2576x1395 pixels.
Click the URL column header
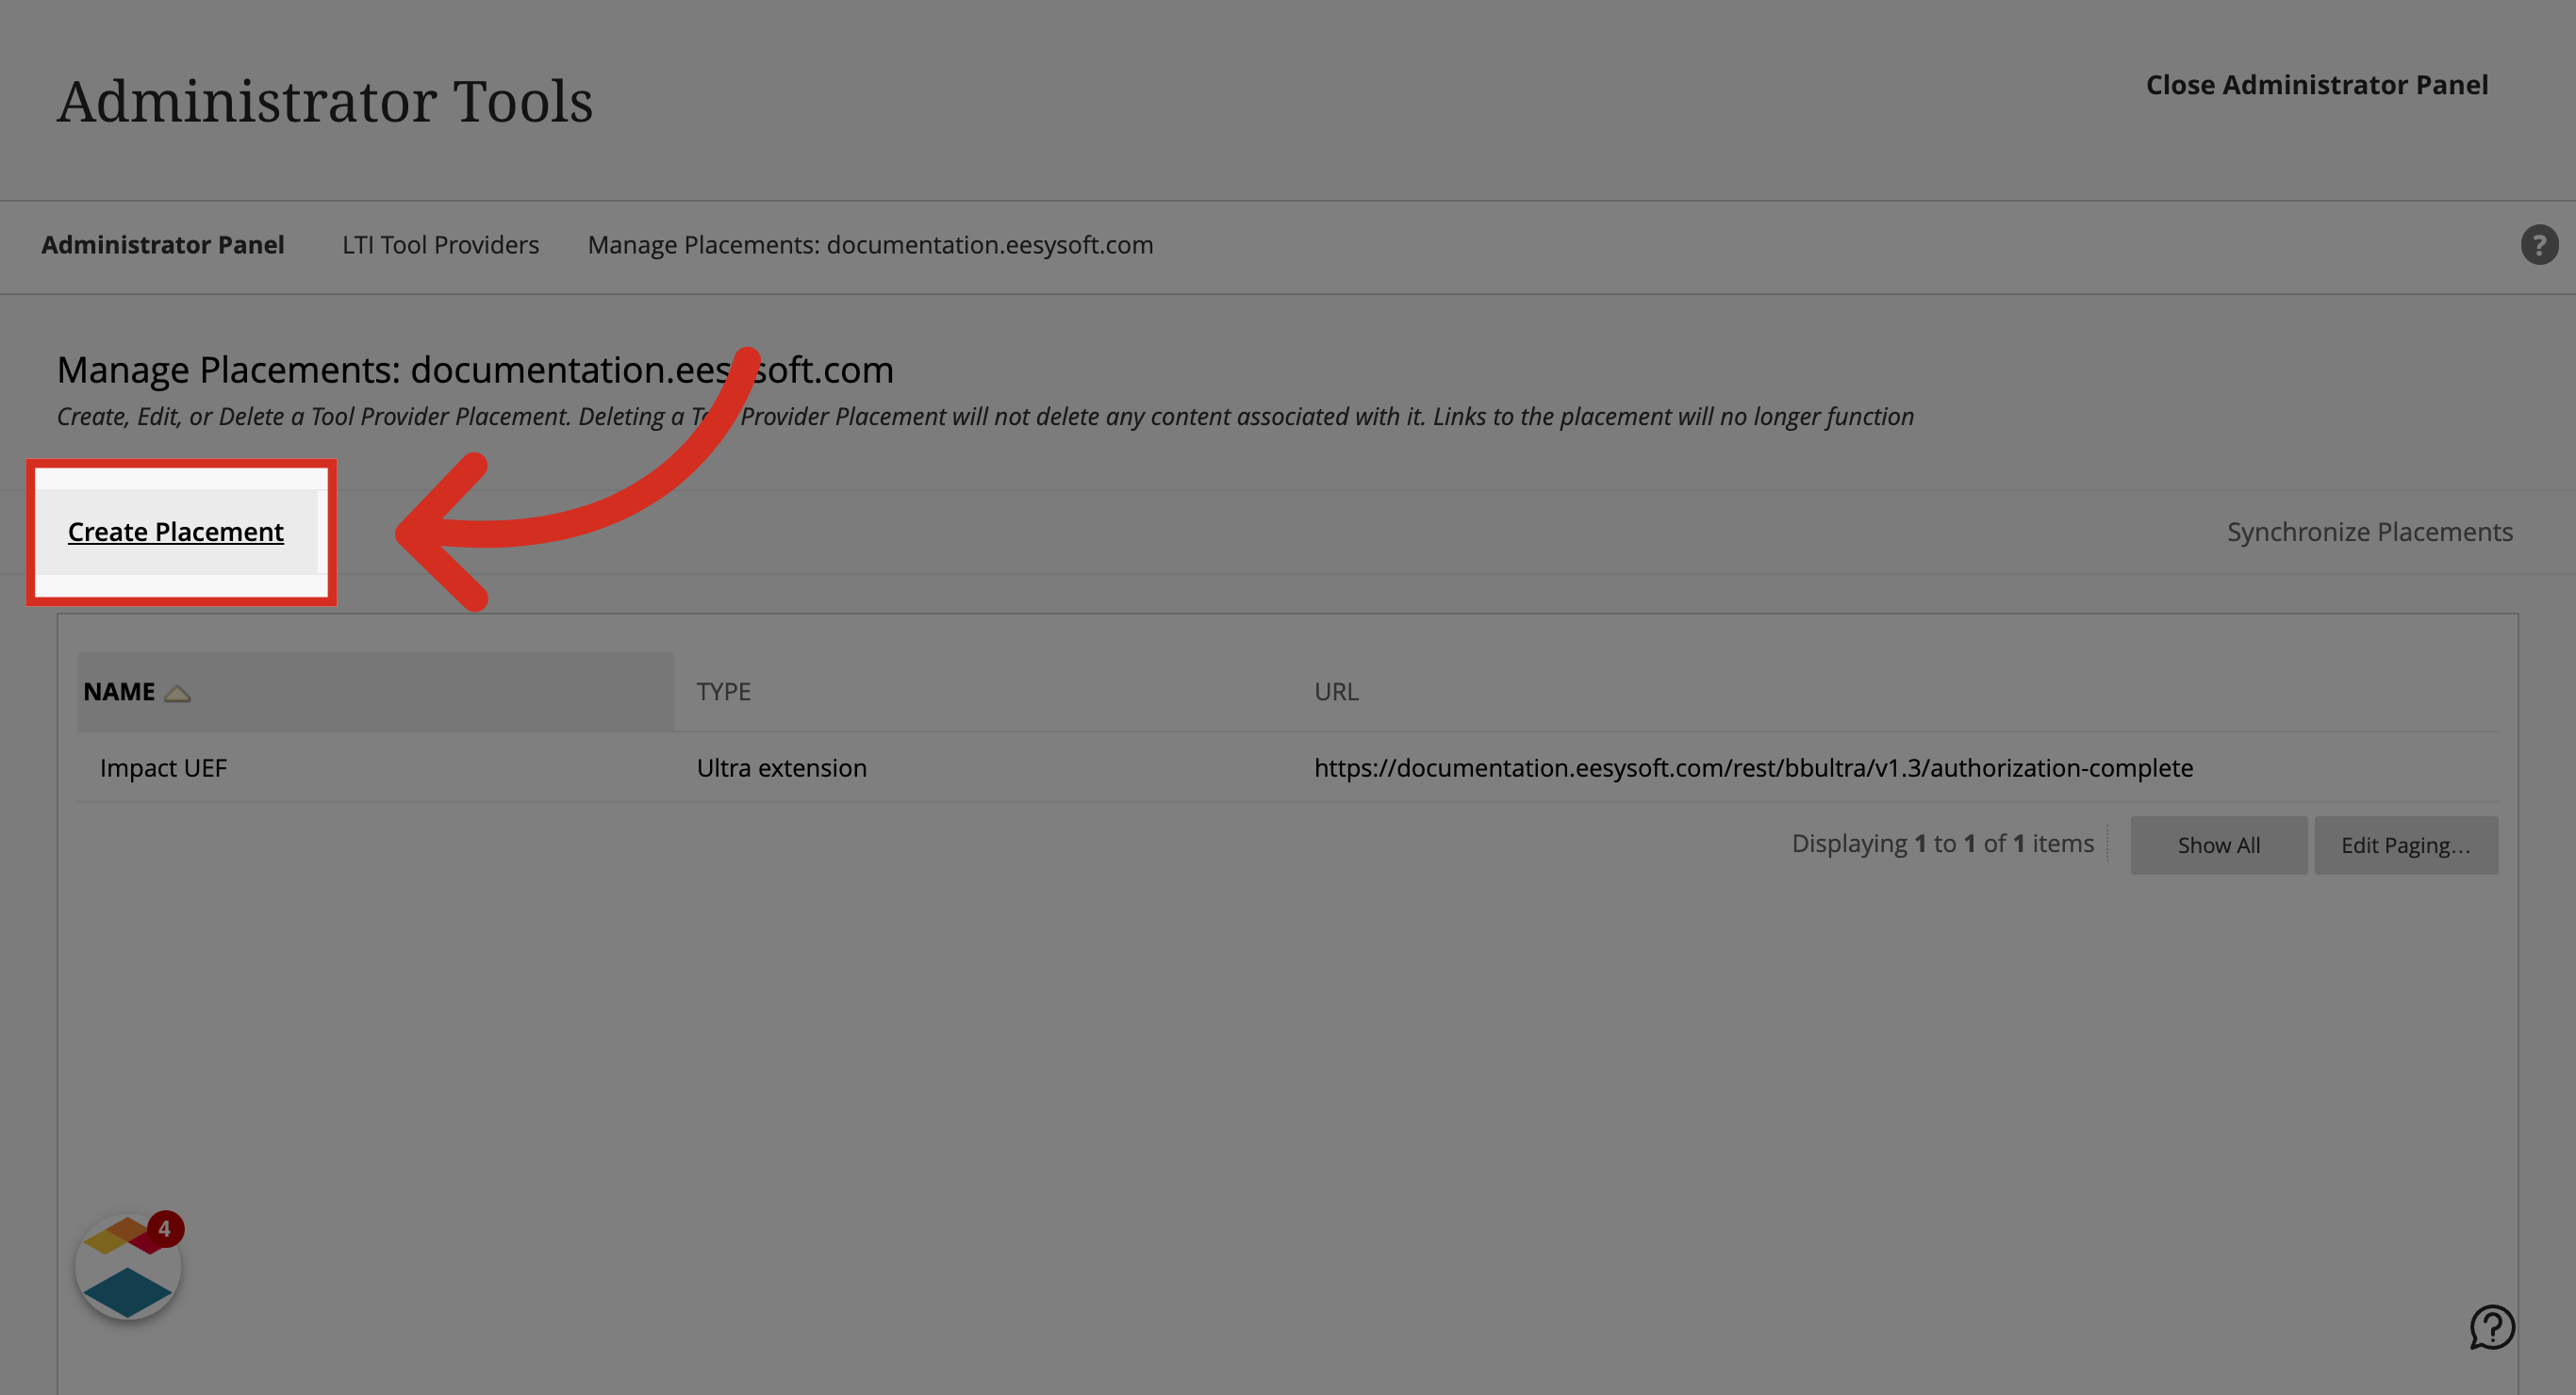1336,692
